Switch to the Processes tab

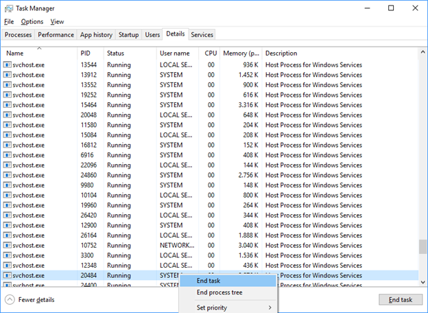[x=19, y=35]
